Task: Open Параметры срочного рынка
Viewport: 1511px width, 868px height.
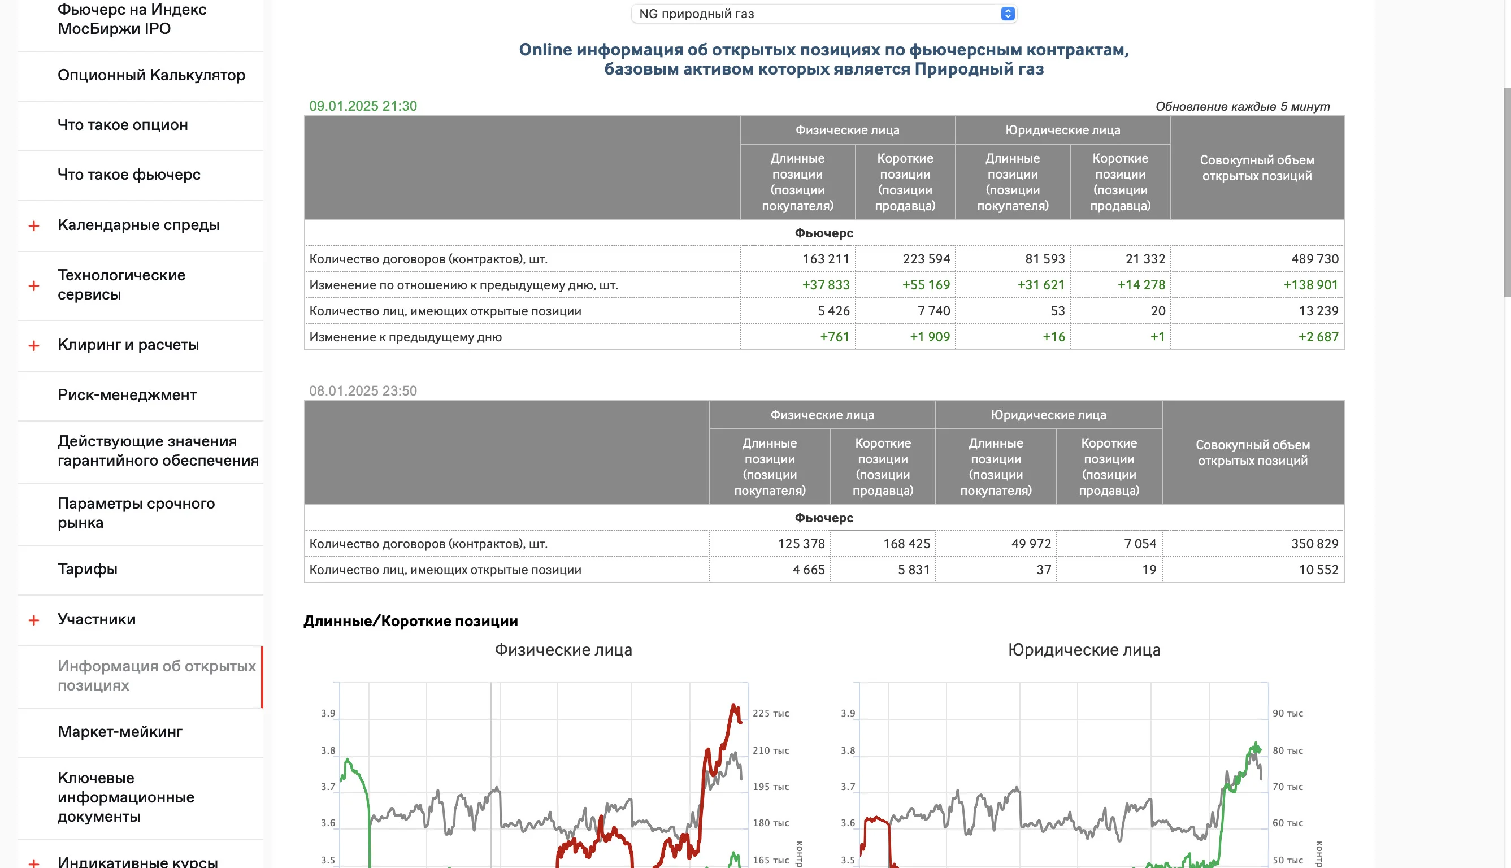Action: tap(136, 513)
